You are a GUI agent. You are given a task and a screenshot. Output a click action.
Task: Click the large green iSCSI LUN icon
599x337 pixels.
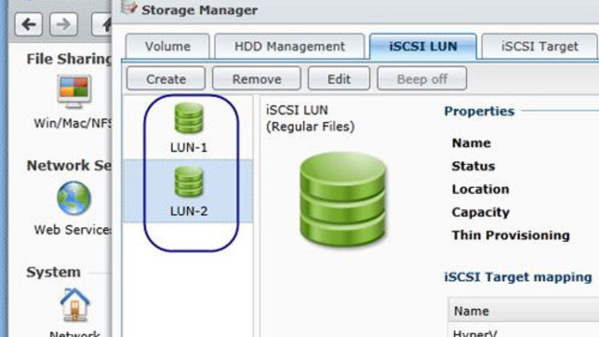pos(343,199)
